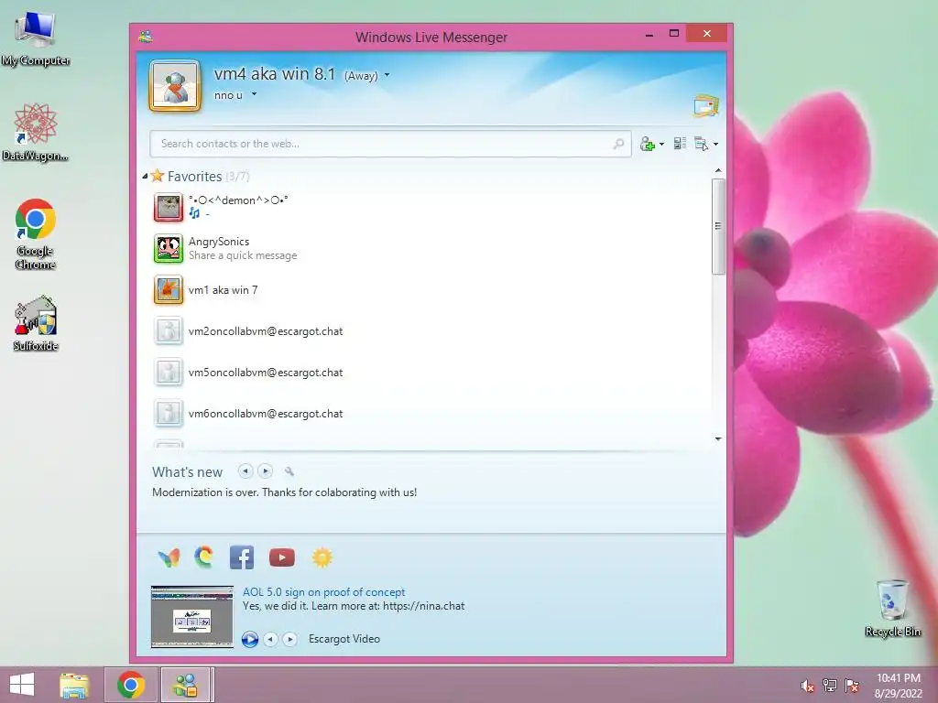This screenshot has height=703, width=938.
Task: Open File Explorer from the taskbar
Action: [x=74, y=685]
